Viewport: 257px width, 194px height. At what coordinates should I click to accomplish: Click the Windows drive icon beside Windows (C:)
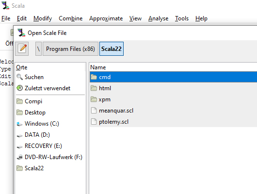(20, 124)
